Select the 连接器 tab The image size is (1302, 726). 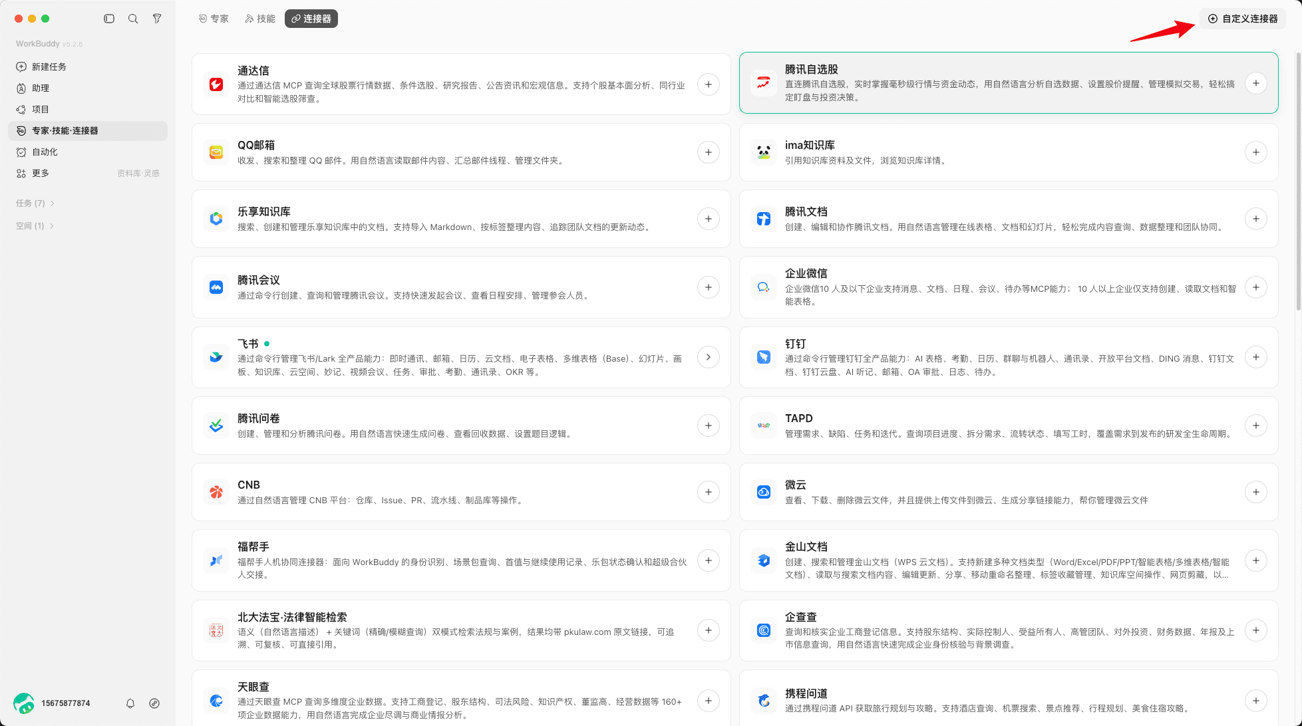[x=311, y=19]
